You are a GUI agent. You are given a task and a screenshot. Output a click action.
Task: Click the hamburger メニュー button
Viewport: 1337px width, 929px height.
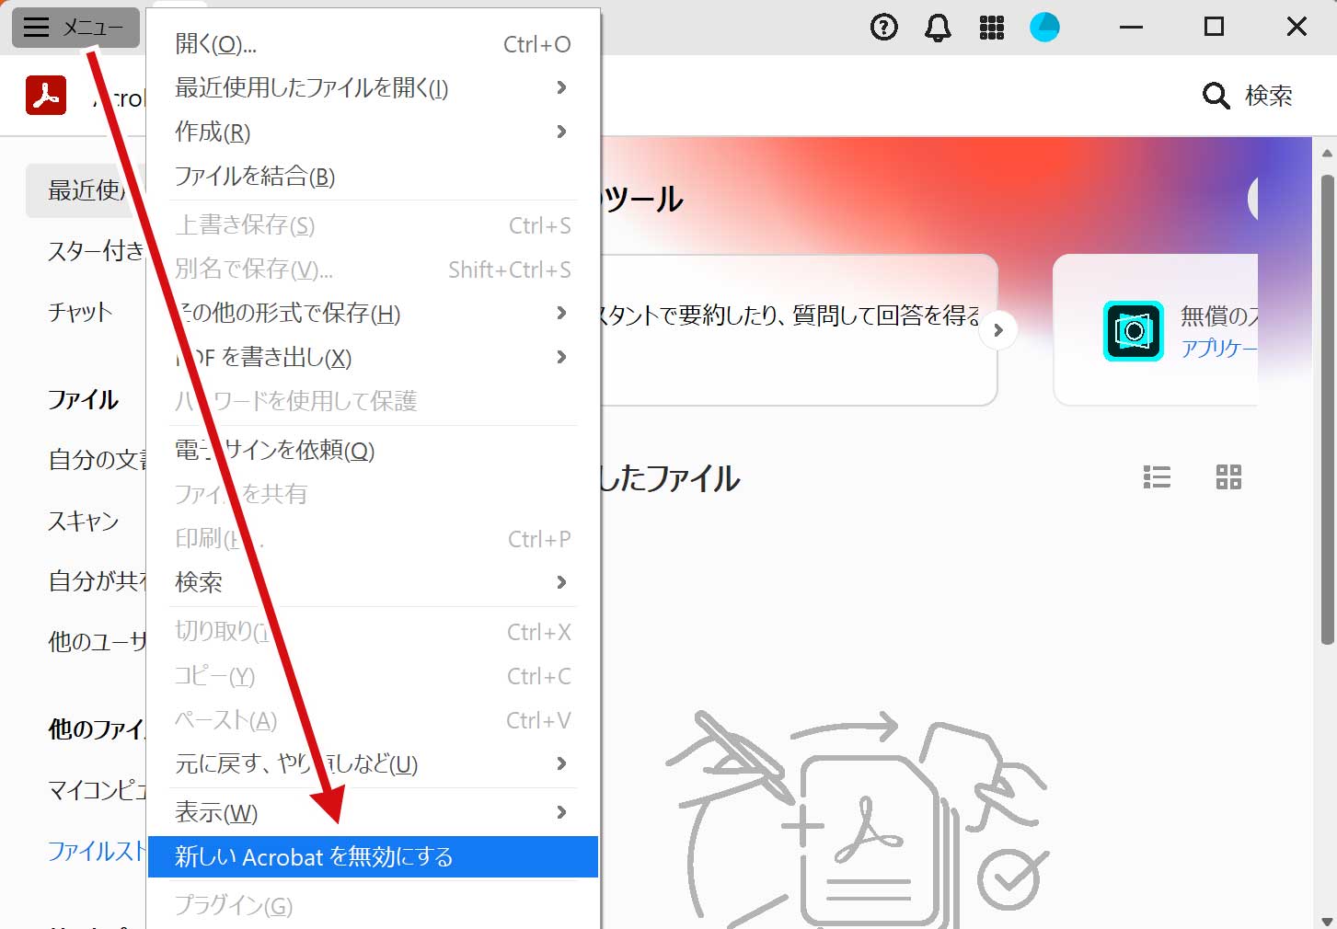(x=75, y=28)
